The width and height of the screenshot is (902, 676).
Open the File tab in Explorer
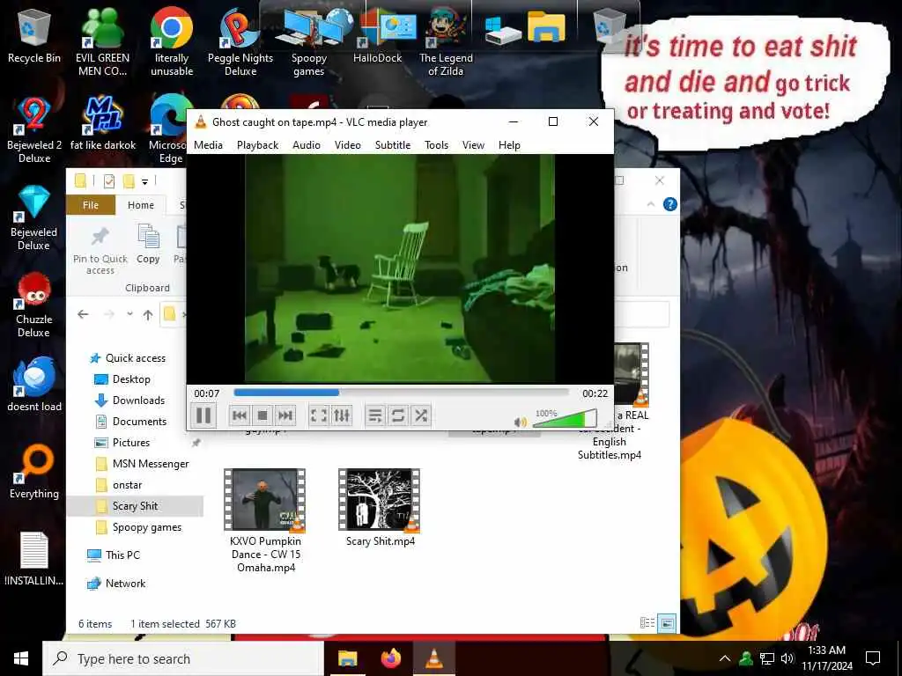click(x=91, y=205)
